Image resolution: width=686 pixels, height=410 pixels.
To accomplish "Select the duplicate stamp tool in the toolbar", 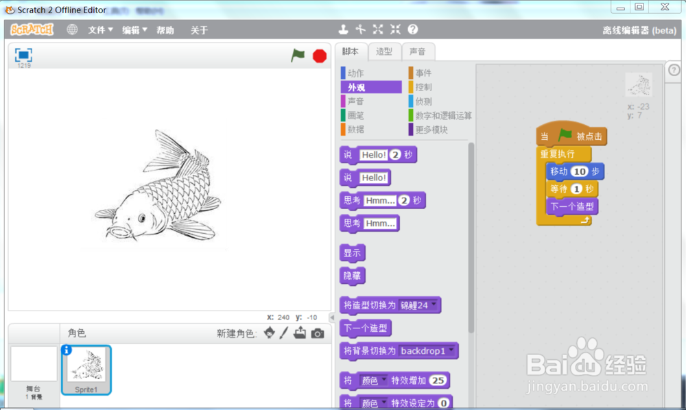I will [343, 29].
